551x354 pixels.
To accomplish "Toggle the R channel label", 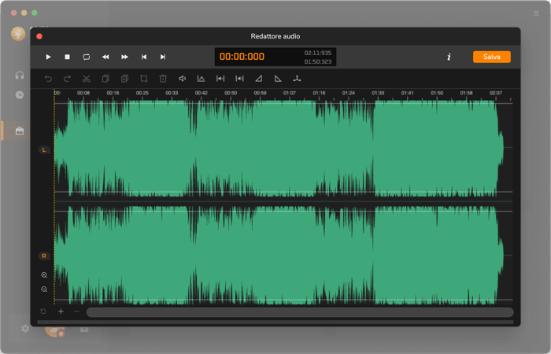I will coord(44,256).
